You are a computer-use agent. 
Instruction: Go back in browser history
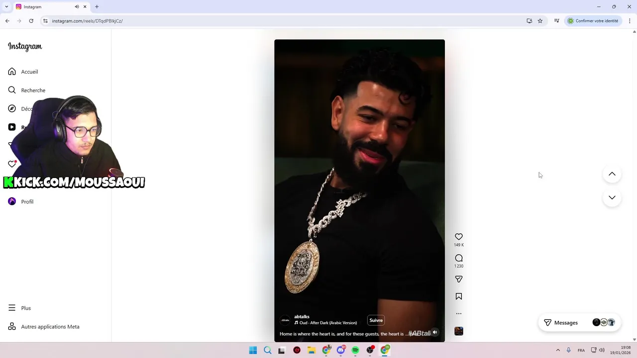7,21
